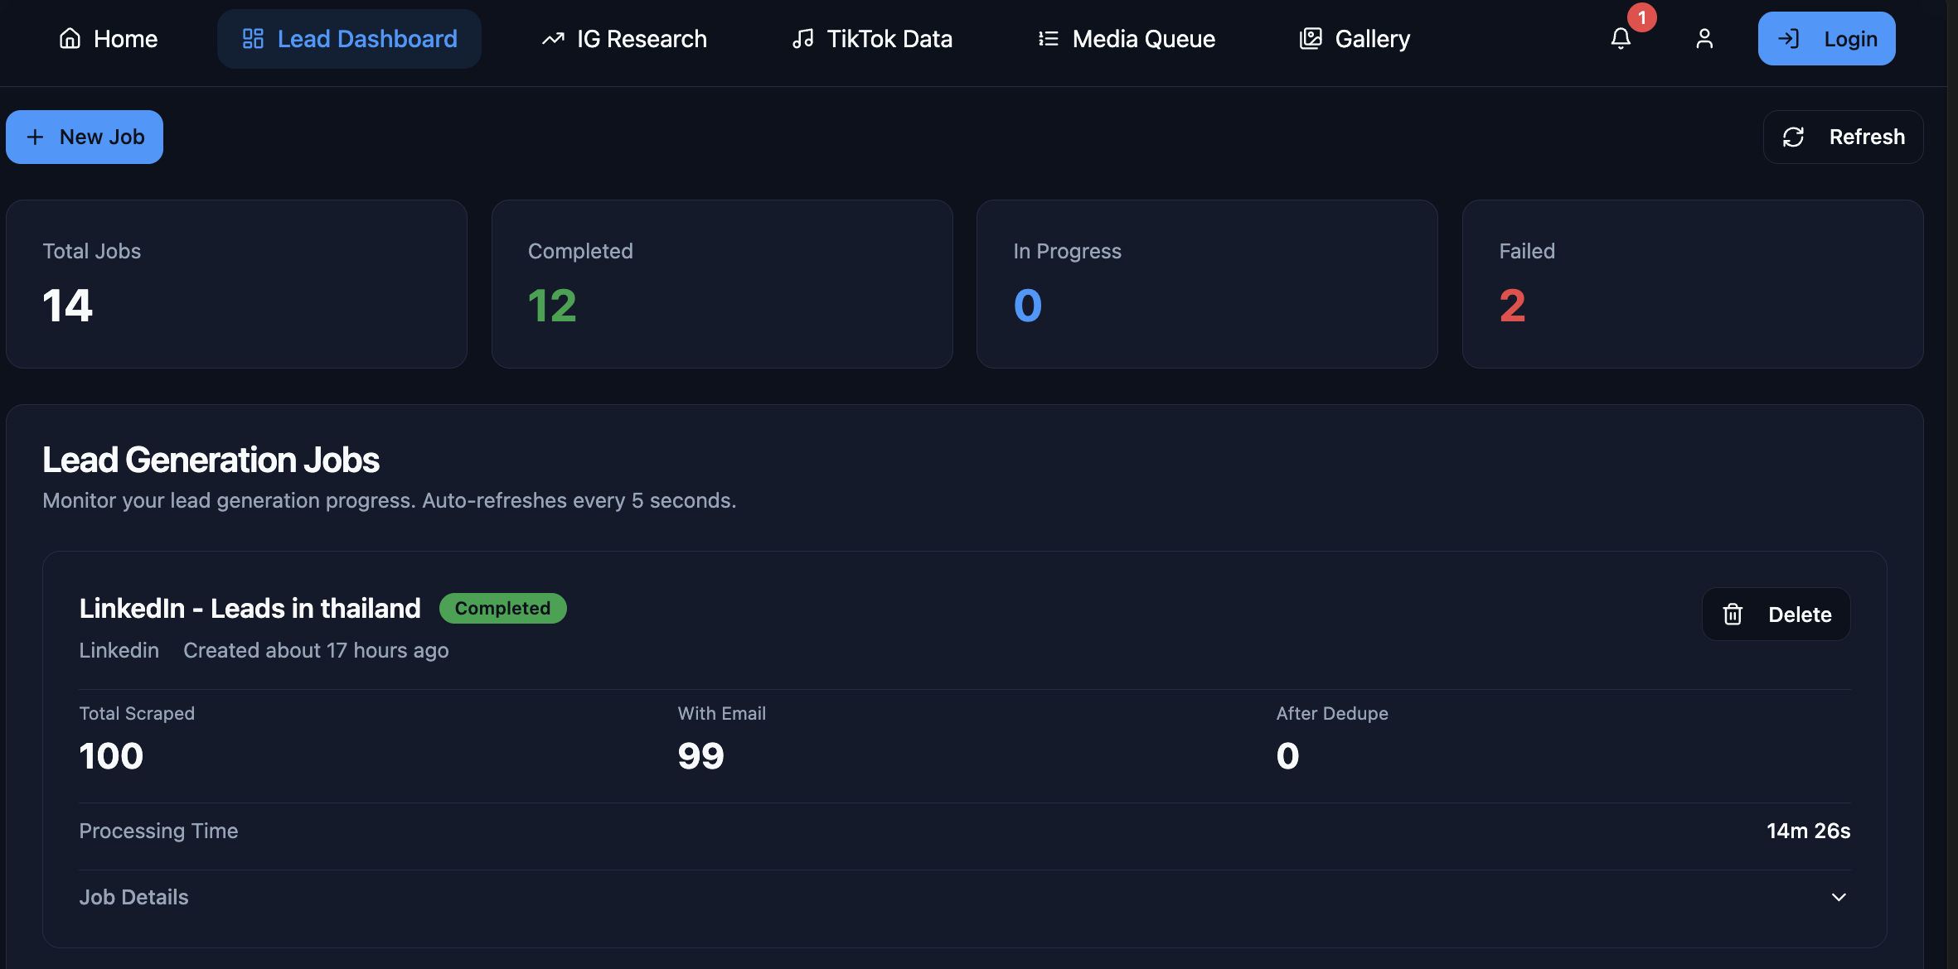This screenshot has width=1958, height=969.
Task: Open the TikTok Data music-note icon
Action: click(802, 38)
